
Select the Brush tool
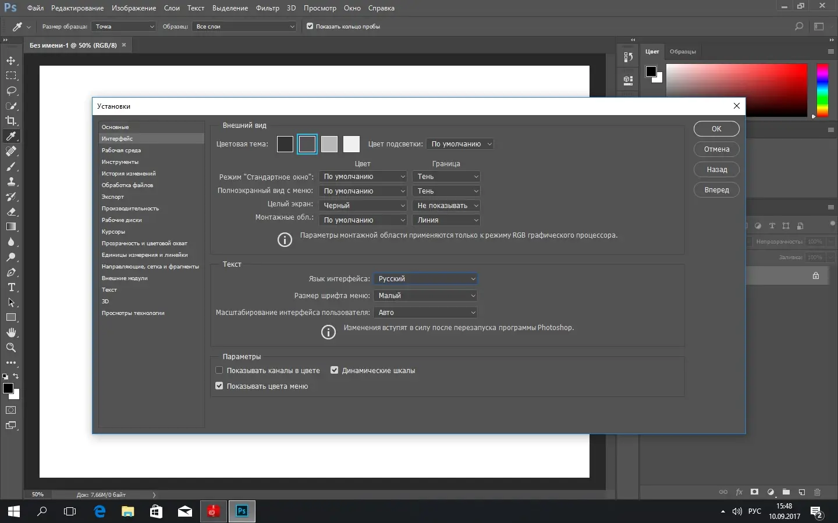[11, 166]
